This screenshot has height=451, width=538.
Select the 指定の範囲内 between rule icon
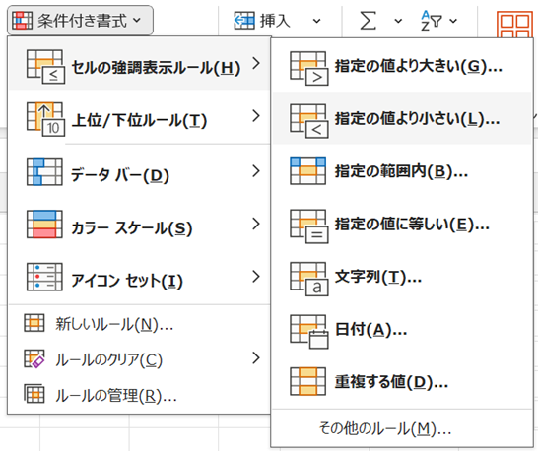[307, 170]
